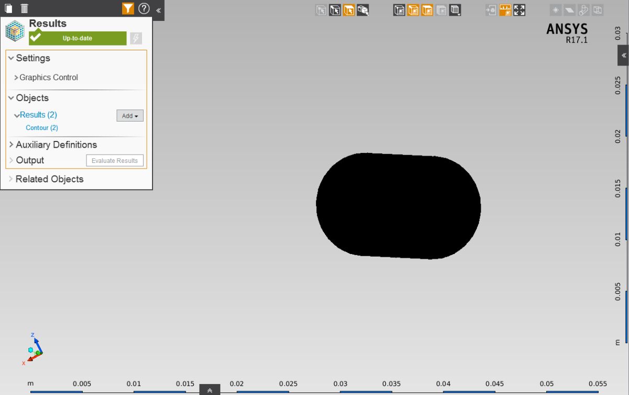The image size is (629, 395).
Task: Expand Auxiliary Definitions
Action: 11,145
